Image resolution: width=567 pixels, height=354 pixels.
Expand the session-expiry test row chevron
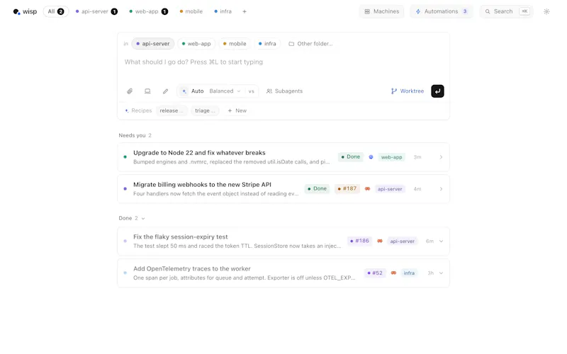(x=441, y=241)
